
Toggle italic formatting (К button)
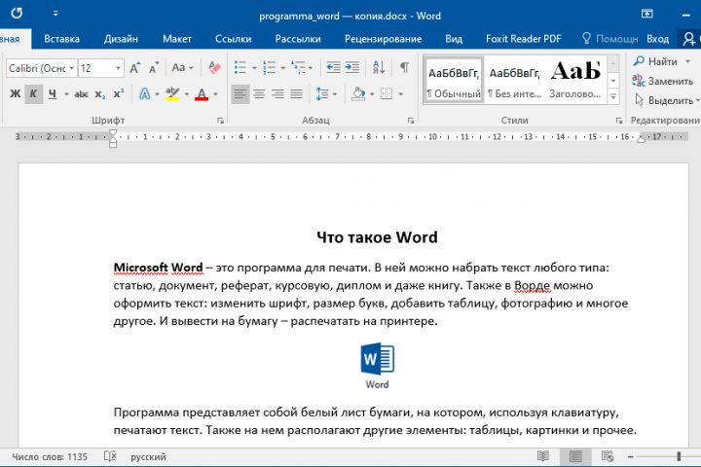coord(33,94)
